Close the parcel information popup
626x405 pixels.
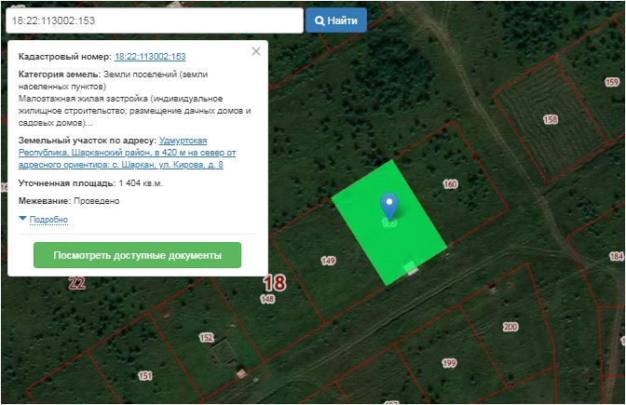[256, 52]
